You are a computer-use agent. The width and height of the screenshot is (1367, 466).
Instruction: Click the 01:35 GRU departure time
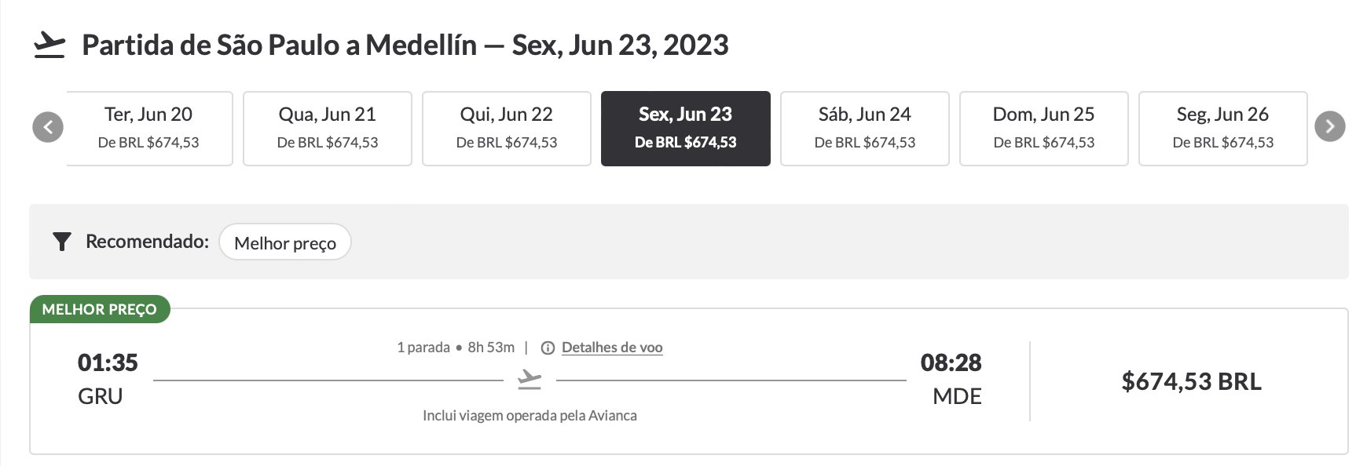[108, 379]
